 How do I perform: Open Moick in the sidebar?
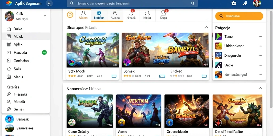click(x=26, y=36)
